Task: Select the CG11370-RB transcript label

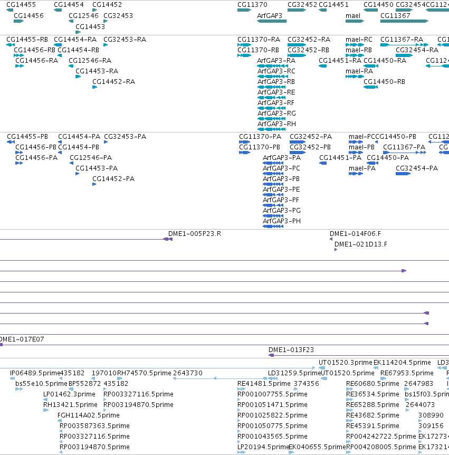Action: (258, 50)
